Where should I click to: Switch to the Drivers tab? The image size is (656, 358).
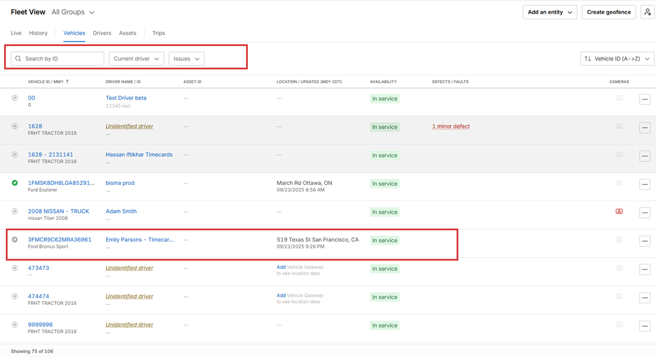pos(101,33)
